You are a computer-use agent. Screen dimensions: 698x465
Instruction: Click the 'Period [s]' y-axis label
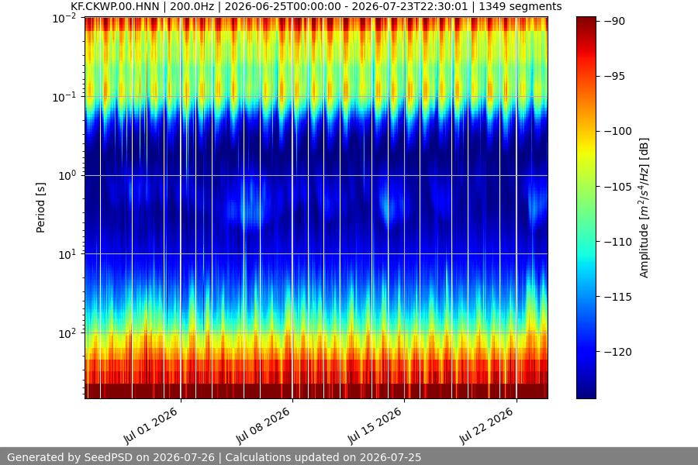tap(40, 208)
